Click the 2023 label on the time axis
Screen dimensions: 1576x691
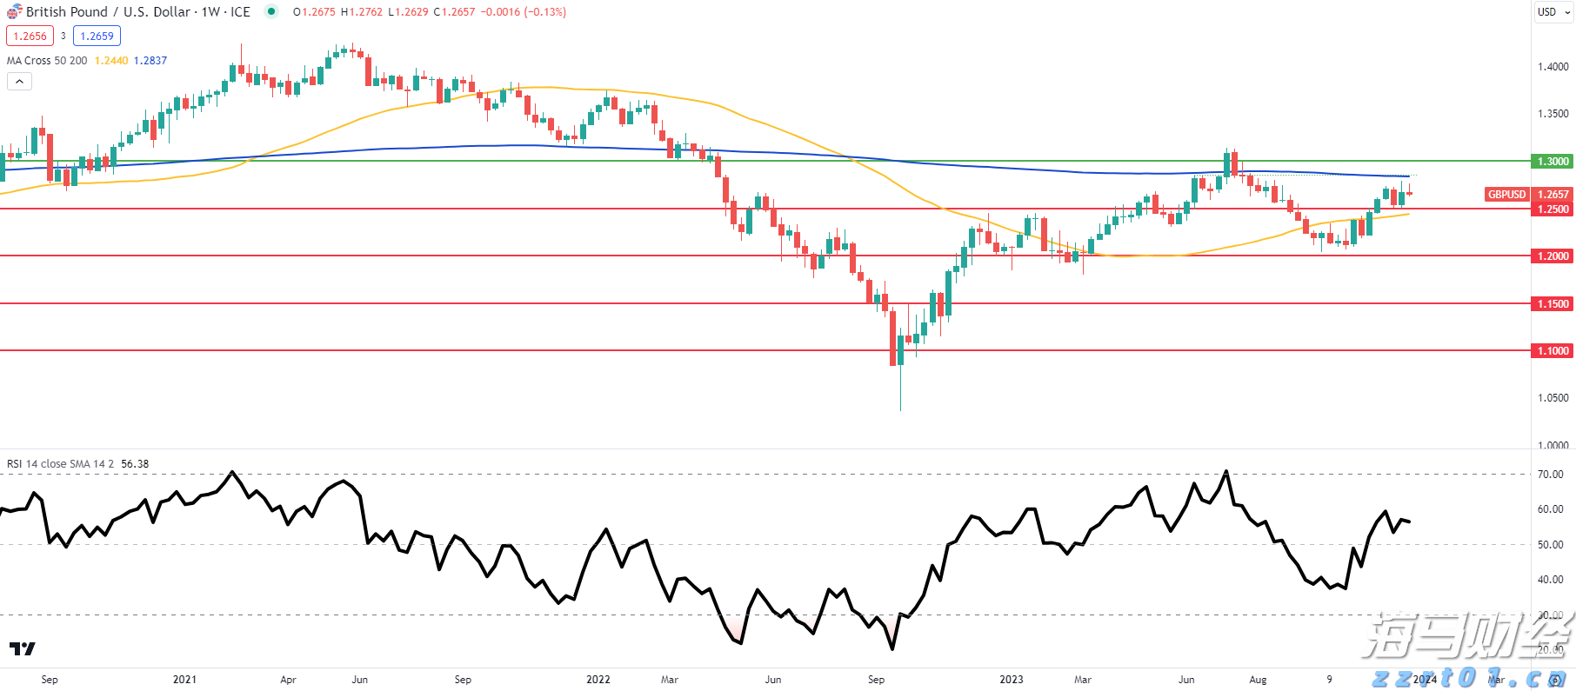(1012, 680)
